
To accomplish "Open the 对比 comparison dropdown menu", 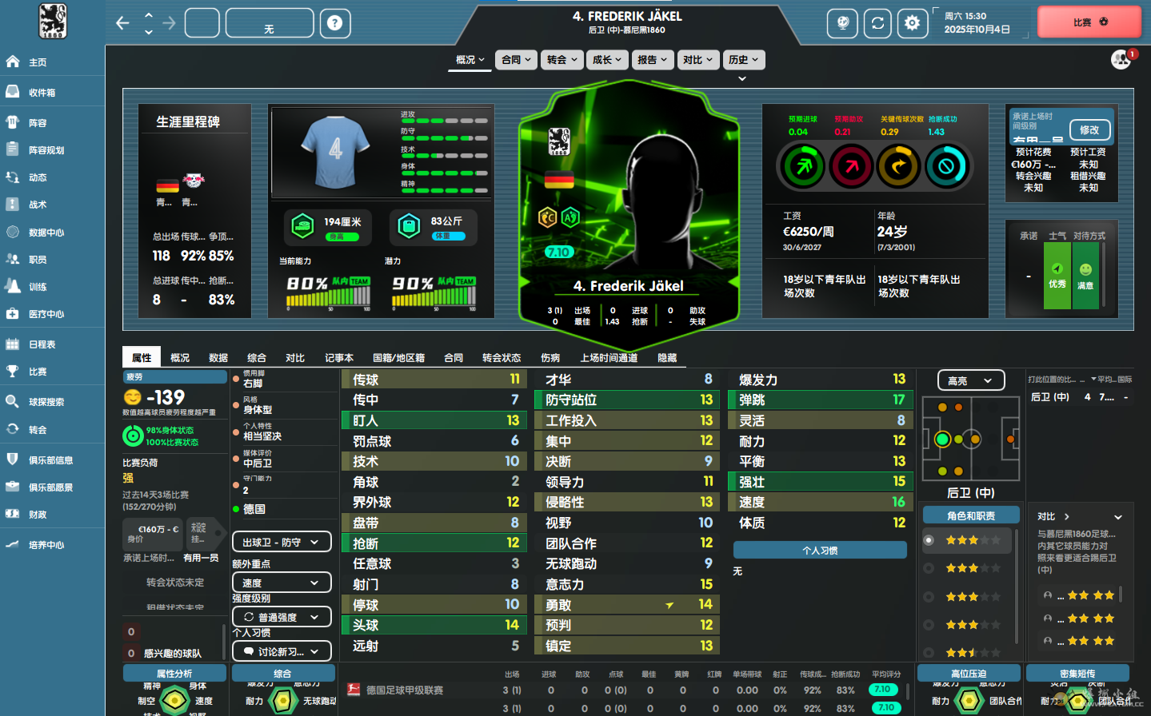I will click(698, 60).
